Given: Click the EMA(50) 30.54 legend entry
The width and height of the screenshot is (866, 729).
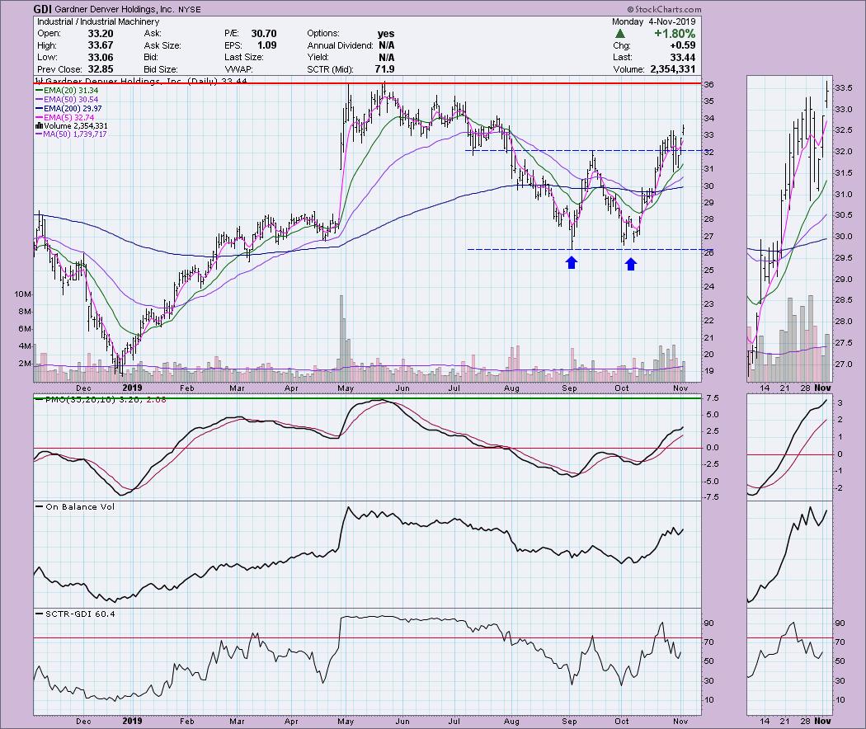Looking at the screenshot, I should pos(67,100).
